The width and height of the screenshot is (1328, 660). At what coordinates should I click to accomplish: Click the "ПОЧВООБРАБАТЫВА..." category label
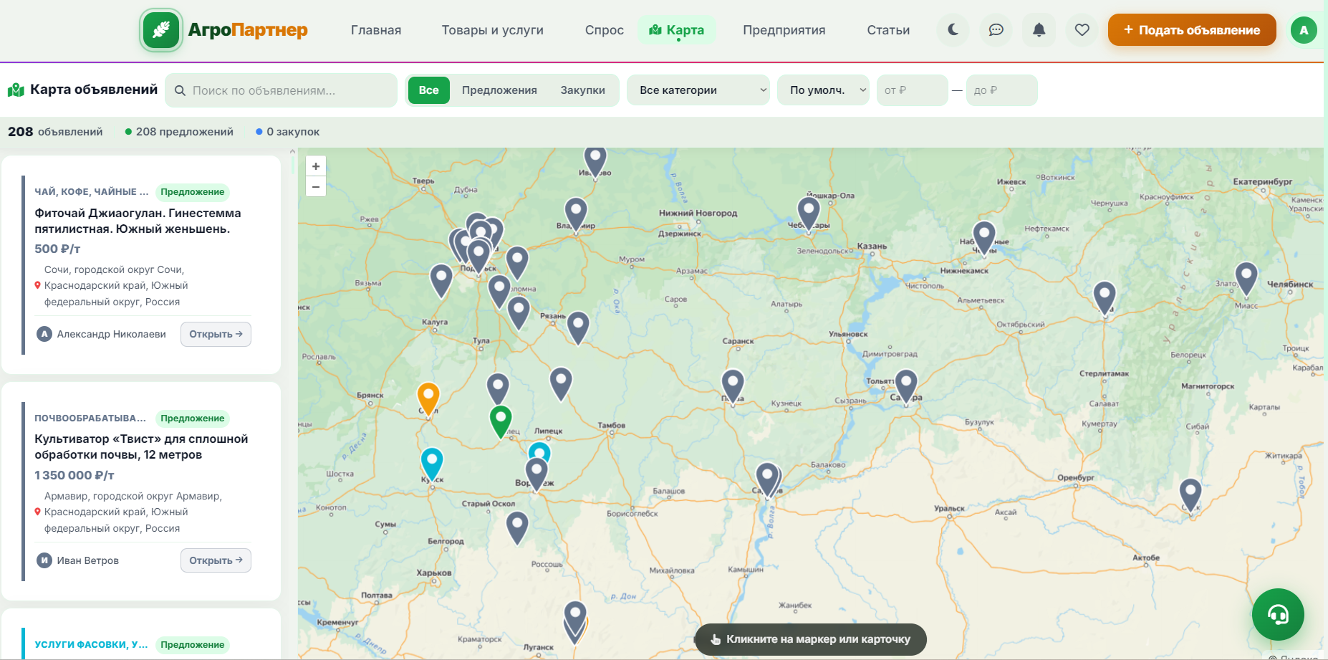(90, 419)
